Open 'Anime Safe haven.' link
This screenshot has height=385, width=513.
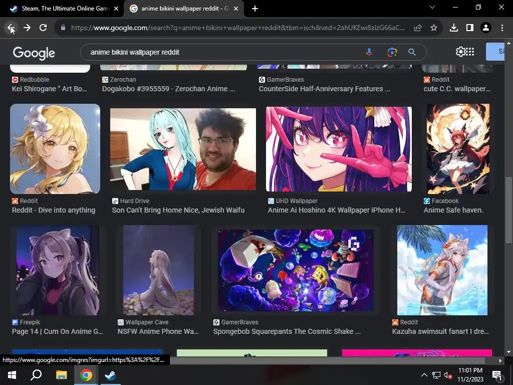453,210
